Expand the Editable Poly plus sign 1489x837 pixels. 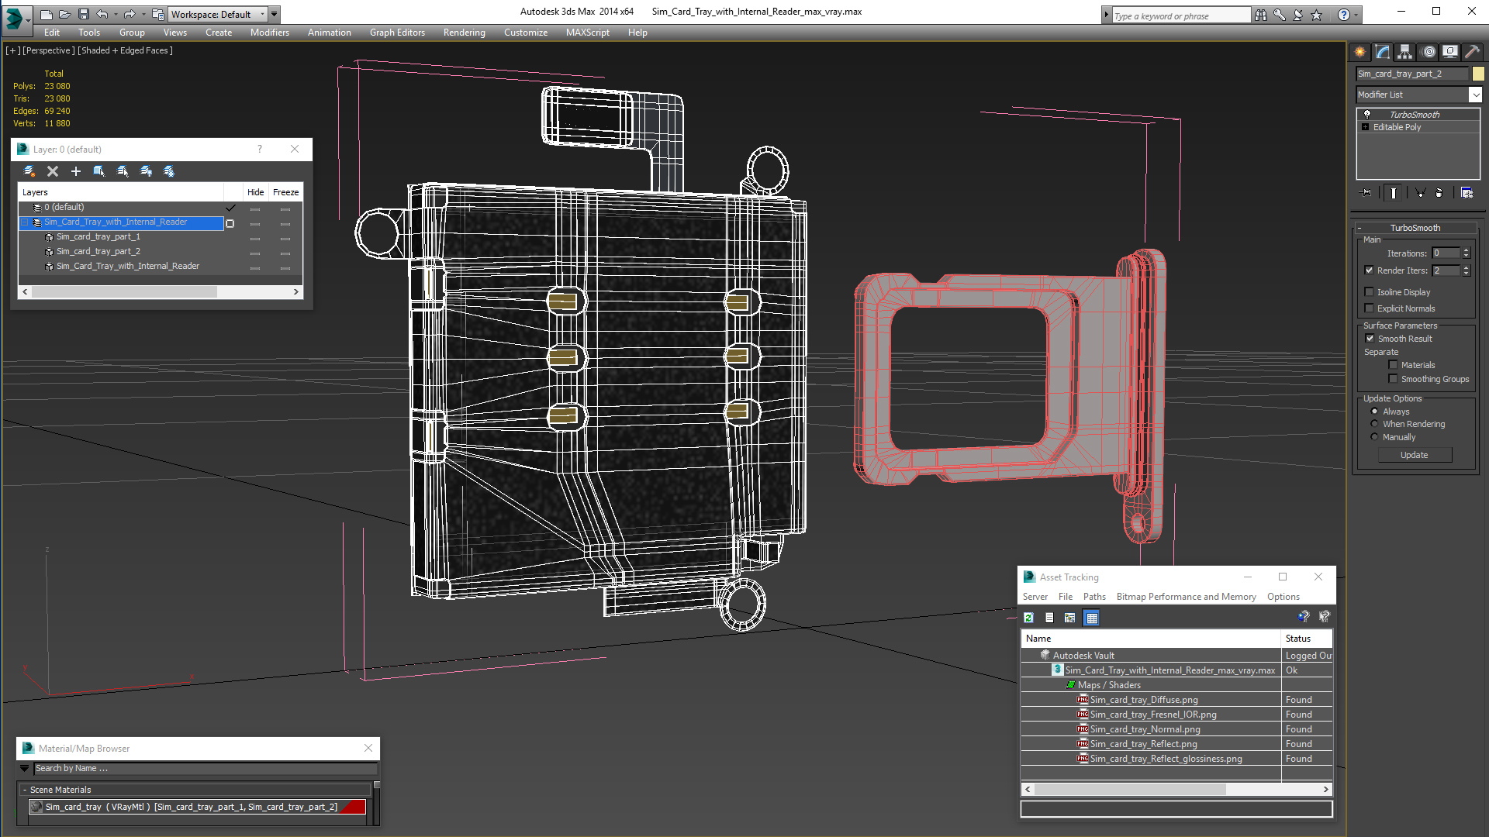click(1366, 127)
